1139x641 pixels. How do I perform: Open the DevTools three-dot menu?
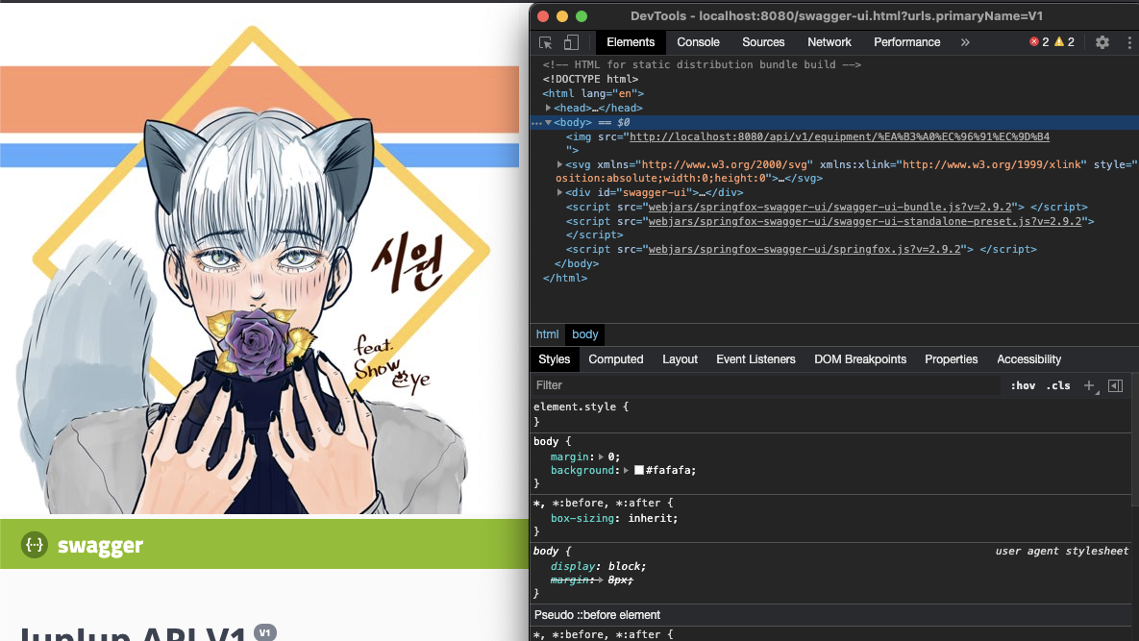pyautogui.click(x=1128, y=42)
